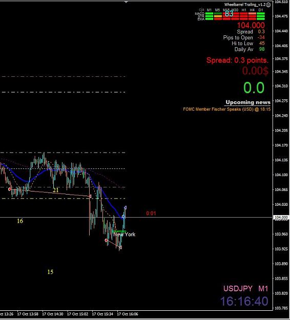Click the pink M1 label beside USDJPY
Screen dimensions: 290x320
coord(263,289)
